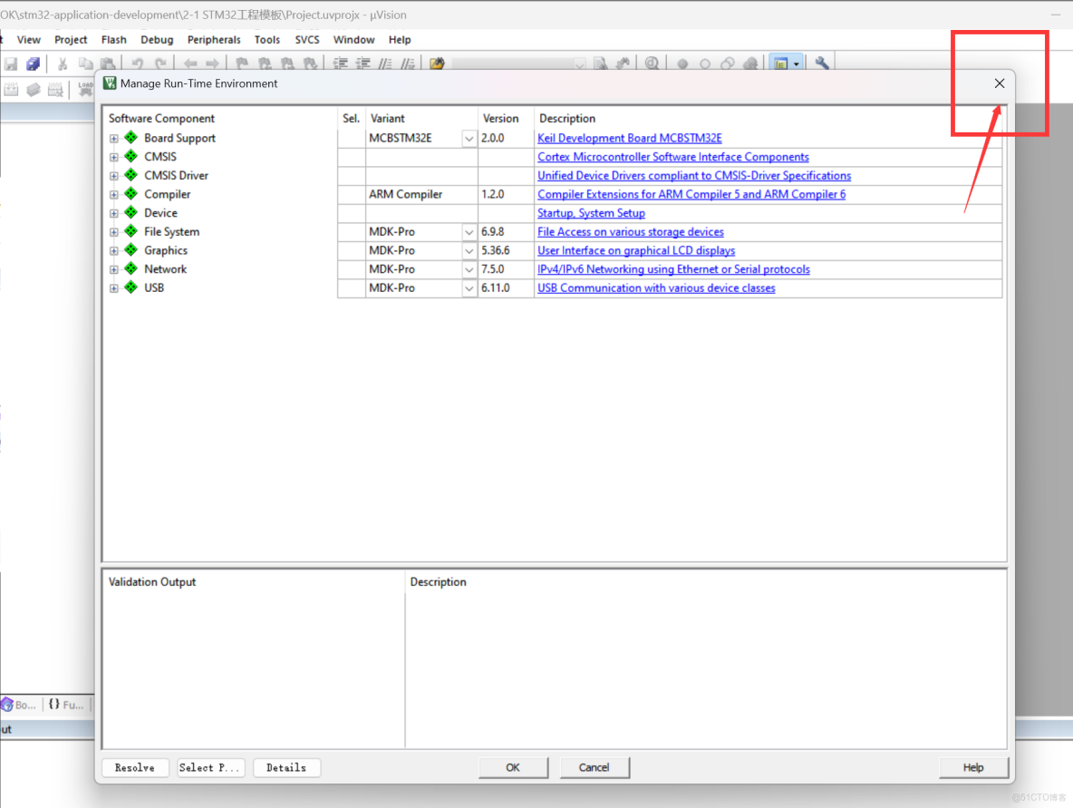Open Cortex Microcontroller Software Interface Components link
This screenshot has height=808, width=1073.
[x=673, y=157]
